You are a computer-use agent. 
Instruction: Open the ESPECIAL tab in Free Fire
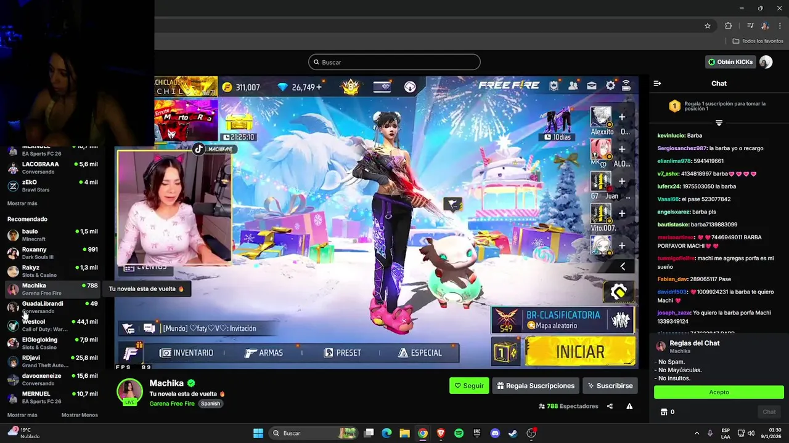click(420, 353)
